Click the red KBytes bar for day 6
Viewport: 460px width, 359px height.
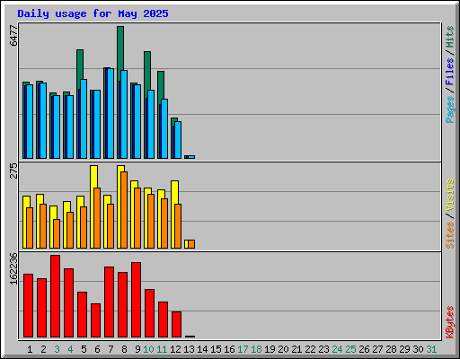pyautogui.click(x=95, y=320)
